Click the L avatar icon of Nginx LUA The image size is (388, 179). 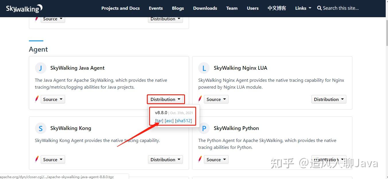point(204,68)
